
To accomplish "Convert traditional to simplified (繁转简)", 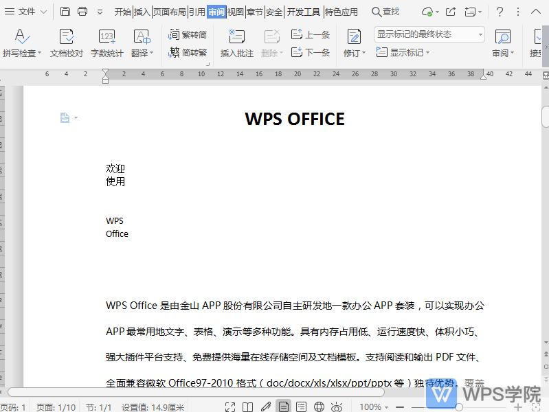I will pyautogui.click(x=188, y=34).
